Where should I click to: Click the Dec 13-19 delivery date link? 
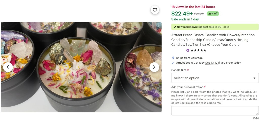click(211, 63)
